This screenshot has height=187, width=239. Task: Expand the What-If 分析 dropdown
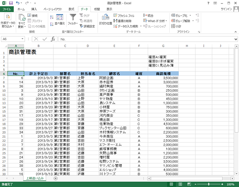(166, 21)
